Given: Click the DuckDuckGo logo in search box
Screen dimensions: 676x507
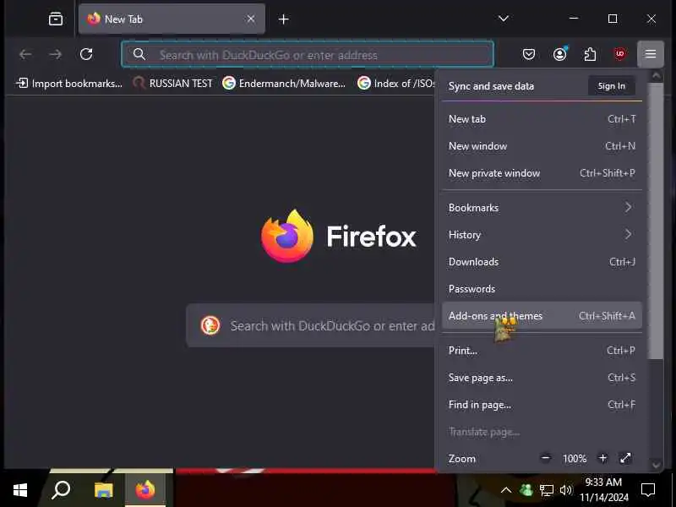Looking at the screenshot, I should [210, 325].
